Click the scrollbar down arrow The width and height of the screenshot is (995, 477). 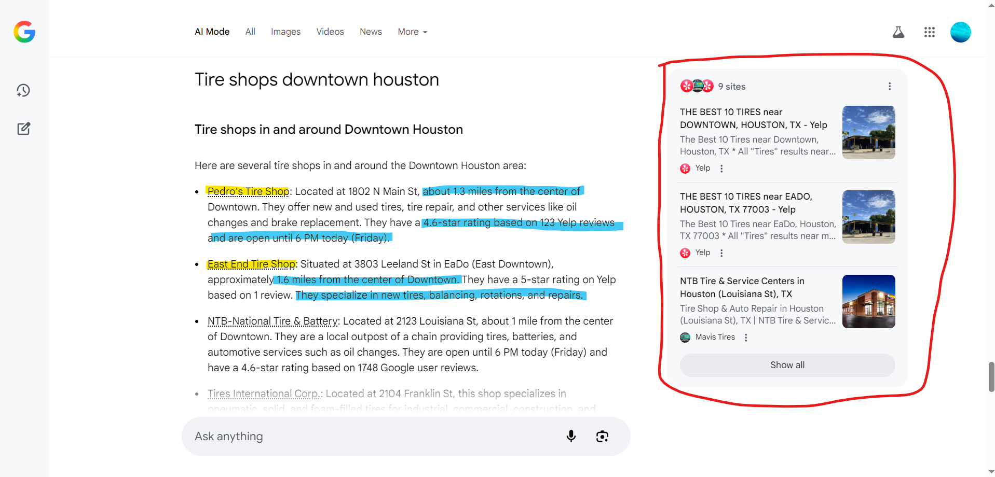(x=991, y=472)
